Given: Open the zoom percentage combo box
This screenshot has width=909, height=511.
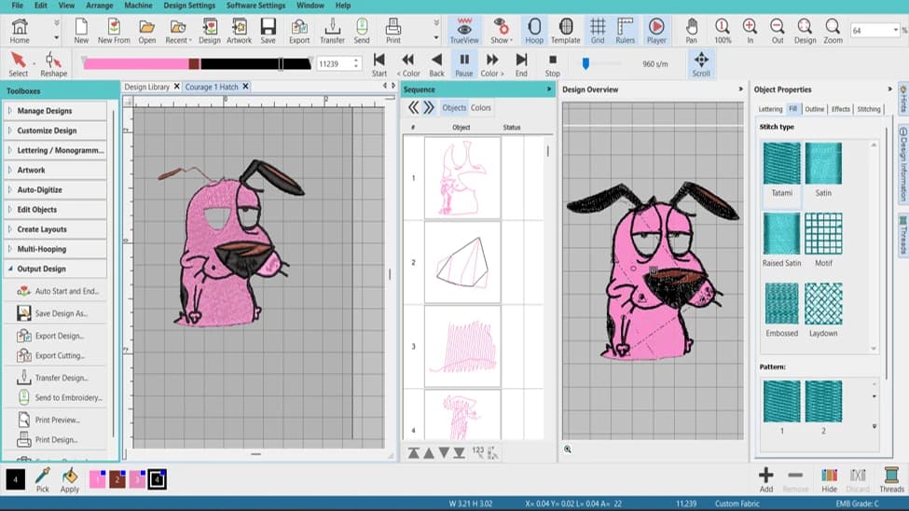Looking at the screenshot, I should point(875,30).
